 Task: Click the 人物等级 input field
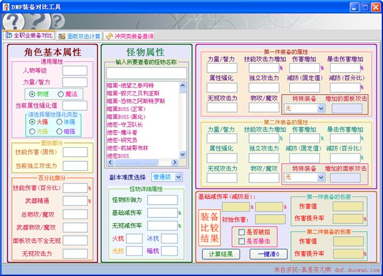click(x=75, y=71)
